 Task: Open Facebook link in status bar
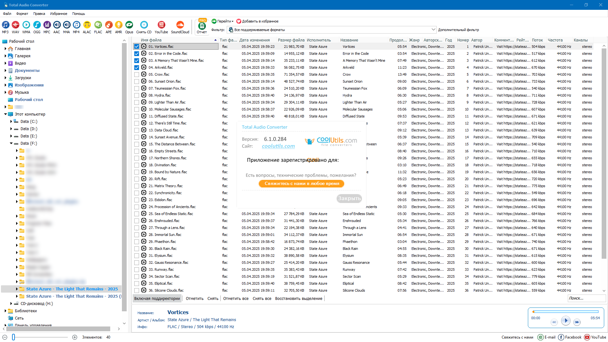tap(570, 337)
